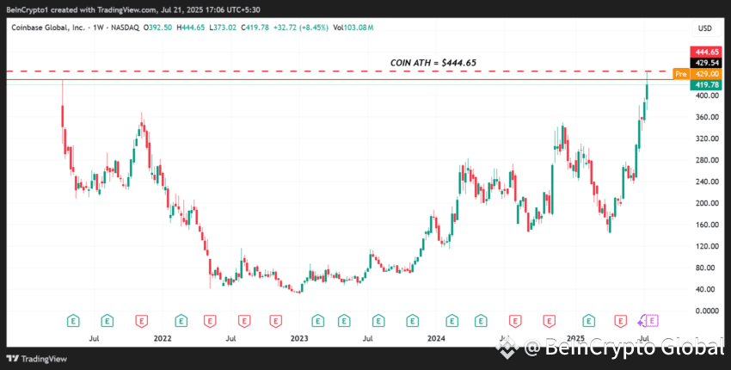Viewport: 731px width, 370px height.
Task: Click the TradingView logo
Action: coord(37,359)
